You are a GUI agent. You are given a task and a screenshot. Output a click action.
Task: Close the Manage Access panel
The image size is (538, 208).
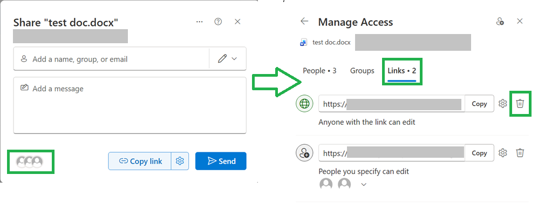[520, 21]
